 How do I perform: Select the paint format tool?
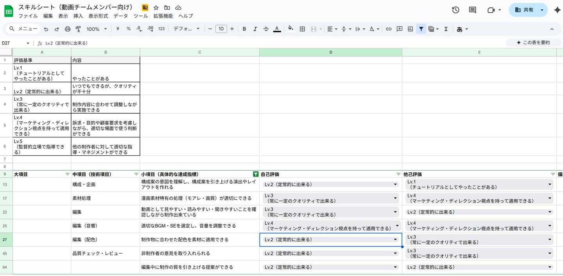pyautogui.click(x=78, y=29)
